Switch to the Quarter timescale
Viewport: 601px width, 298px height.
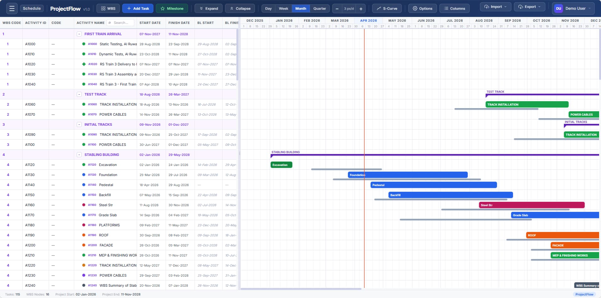(319, 8)
